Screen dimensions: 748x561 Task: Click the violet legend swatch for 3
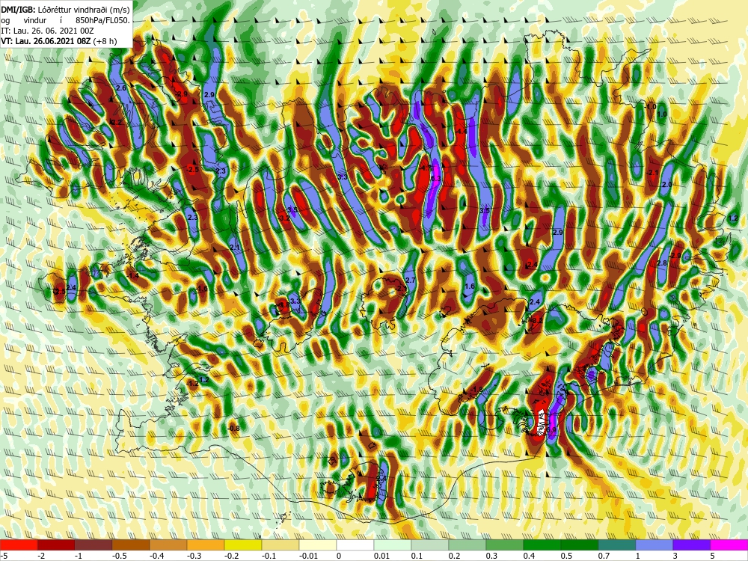pyautogui.click(x=692, y=545)
